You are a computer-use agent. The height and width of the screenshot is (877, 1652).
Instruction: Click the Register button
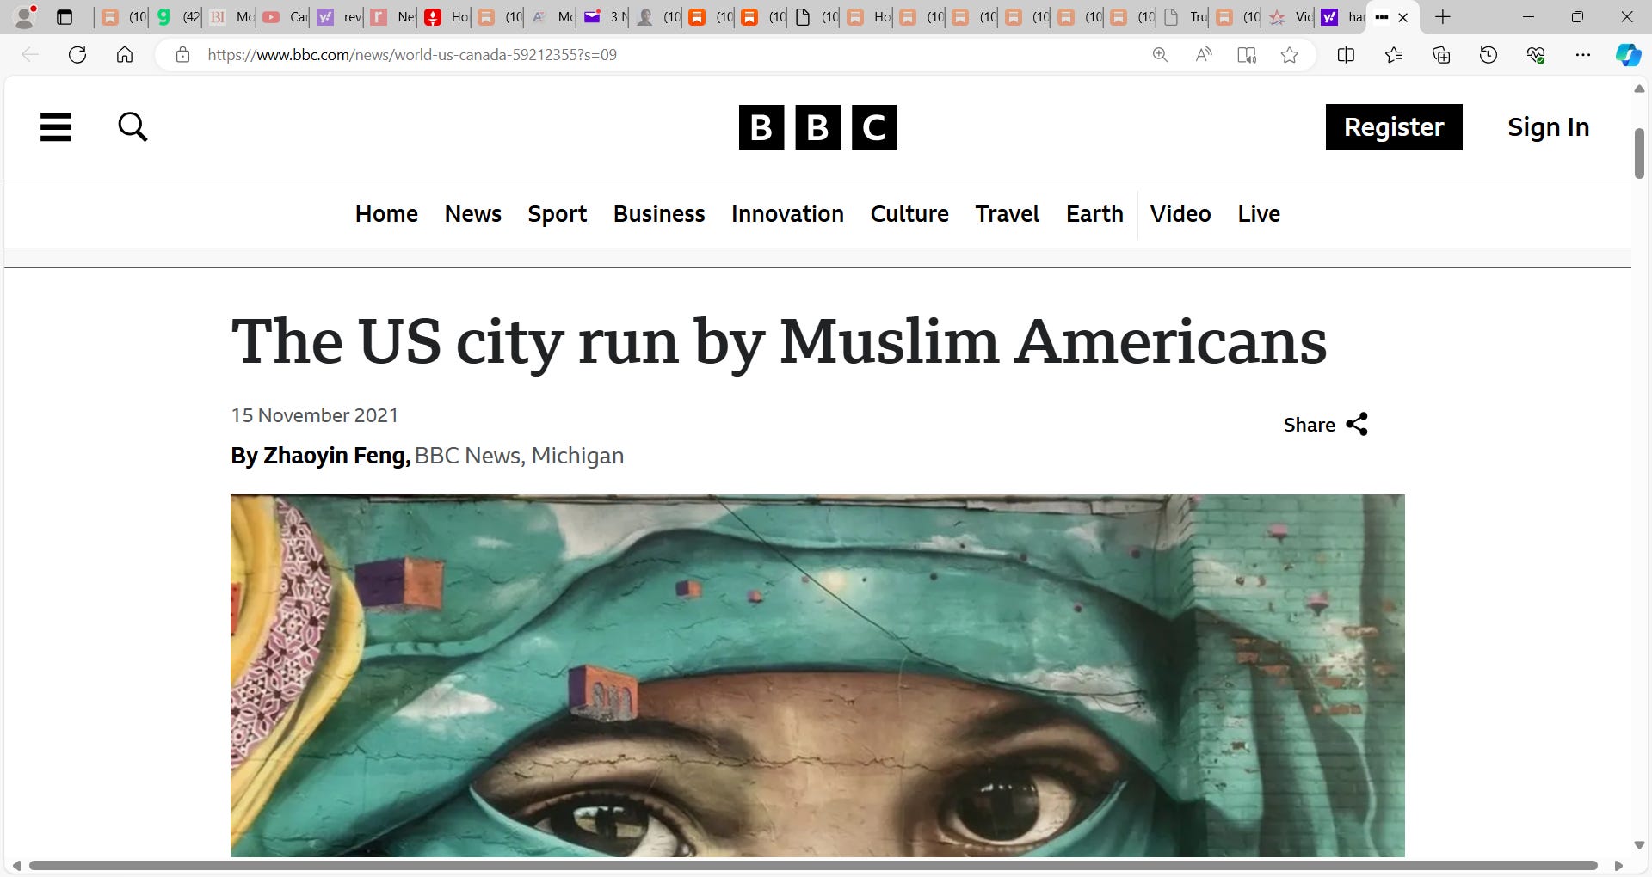point(1394,127)
